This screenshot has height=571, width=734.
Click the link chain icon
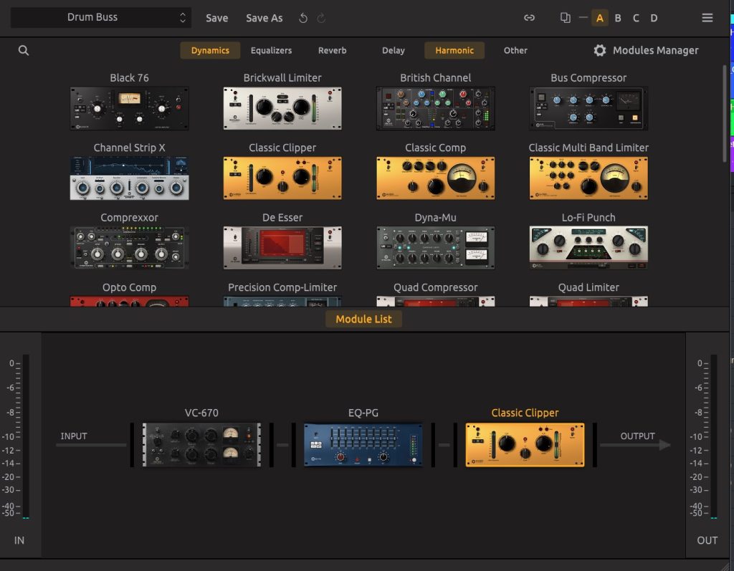pyautogui.click(x=529, y=18)
